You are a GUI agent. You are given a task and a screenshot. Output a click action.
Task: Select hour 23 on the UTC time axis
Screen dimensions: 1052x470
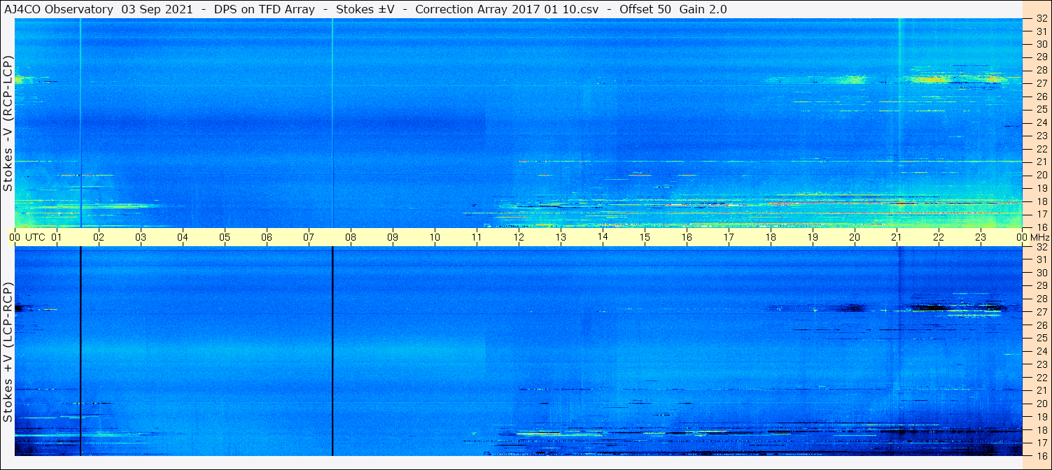[981, 237]
